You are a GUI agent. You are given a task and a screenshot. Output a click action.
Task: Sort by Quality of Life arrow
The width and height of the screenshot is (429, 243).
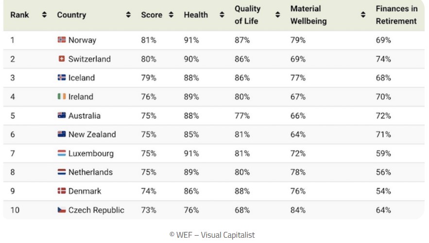click(277, 15)
